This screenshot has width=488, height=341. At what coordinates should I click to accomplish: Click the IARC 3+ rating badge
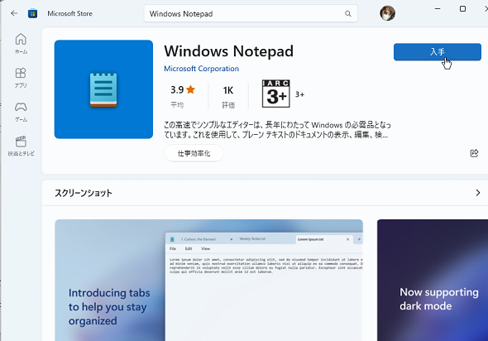(x=276, y=94)
